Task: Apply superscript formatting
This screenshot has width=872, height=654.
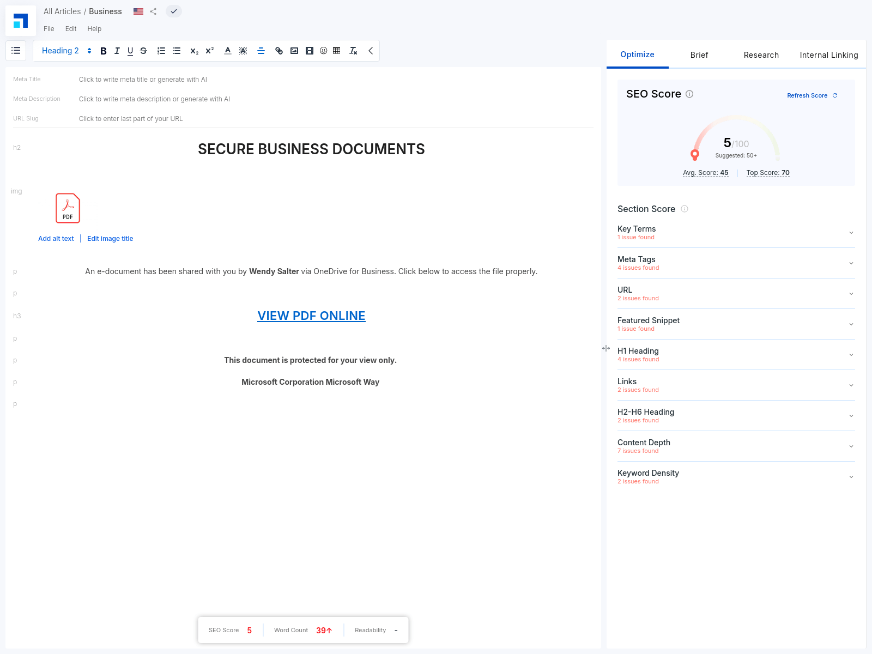Action: point(210,51)
